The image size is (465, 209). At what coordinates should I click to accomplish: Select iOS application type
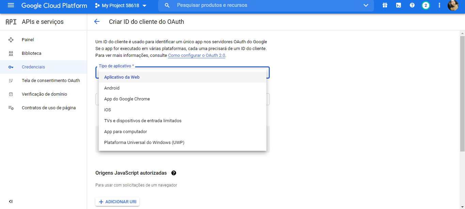[183, 110]
